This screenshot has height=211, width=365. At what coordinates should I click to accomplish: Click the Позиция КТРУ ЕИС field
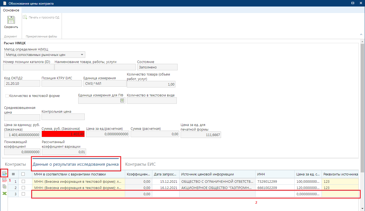tap(62, 83)
